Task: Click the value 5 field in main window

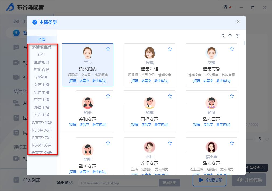Action: (x=260, y=139)
